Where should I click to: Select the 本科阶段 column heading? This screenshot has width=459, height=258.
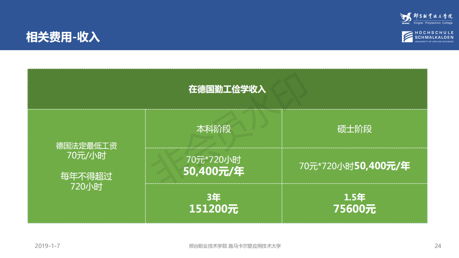click(213, 129)
